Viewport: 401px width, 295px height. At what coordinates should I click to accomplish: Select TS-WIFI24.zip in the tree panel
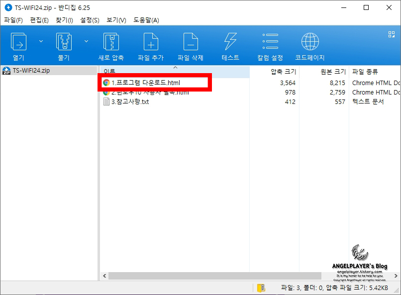31,71
